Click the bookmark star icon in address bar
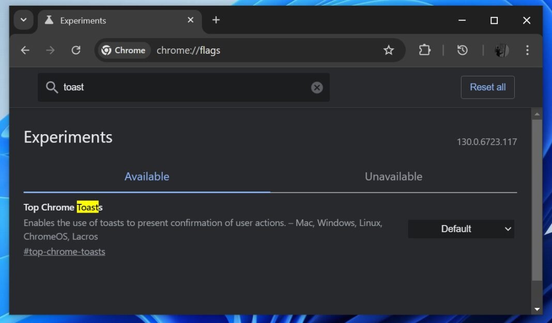The image size is (552, 323). (388, 50)
